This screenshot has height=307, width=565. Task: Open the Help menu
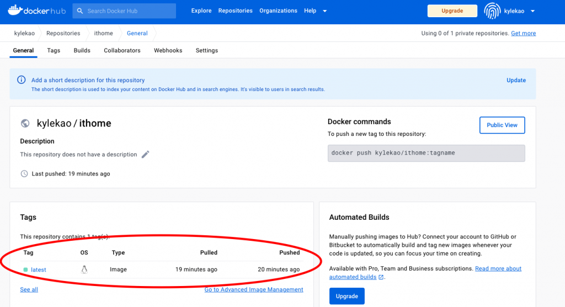pyautogui.click(x=310, y=11)
